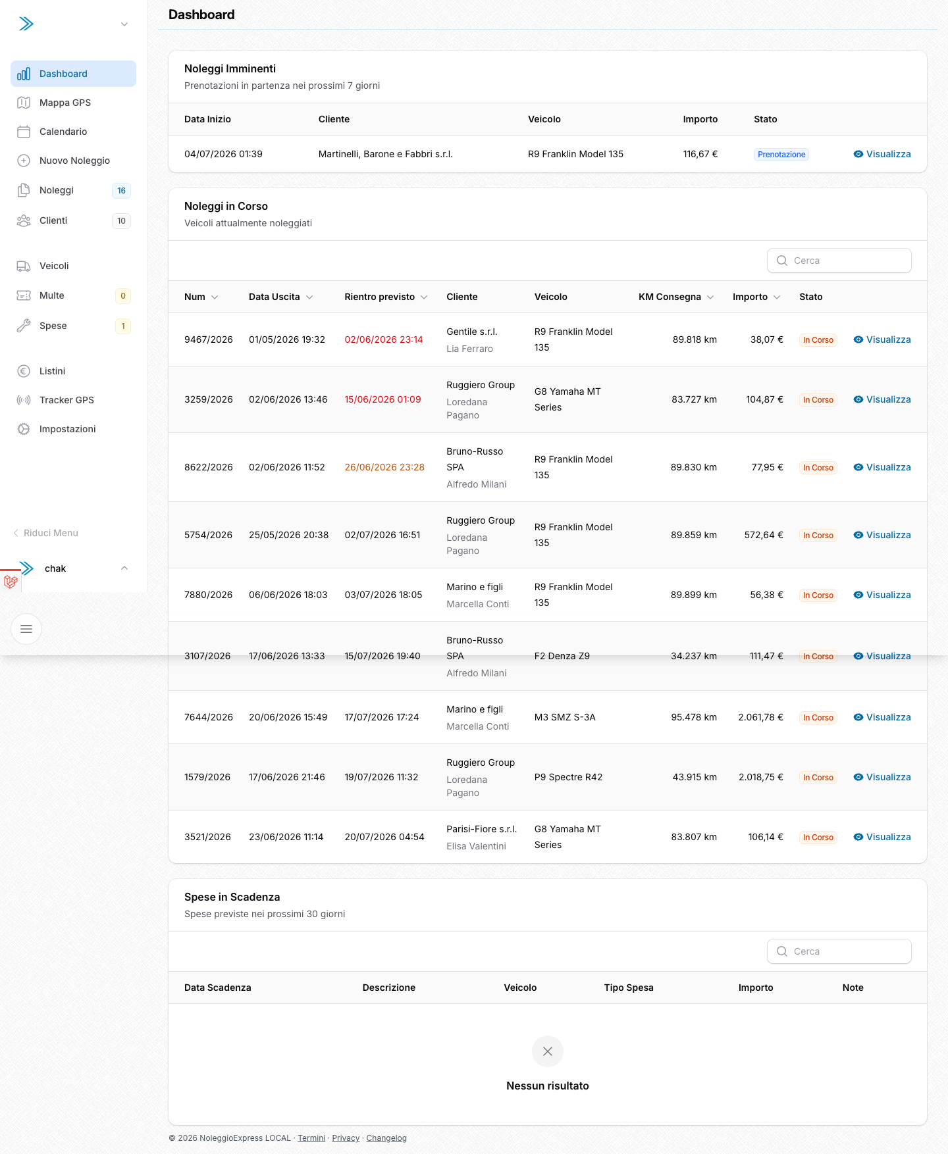Viewport: 948px width, 1154px height.
Task: View rental 3107/2026
Action: [882, 656]
